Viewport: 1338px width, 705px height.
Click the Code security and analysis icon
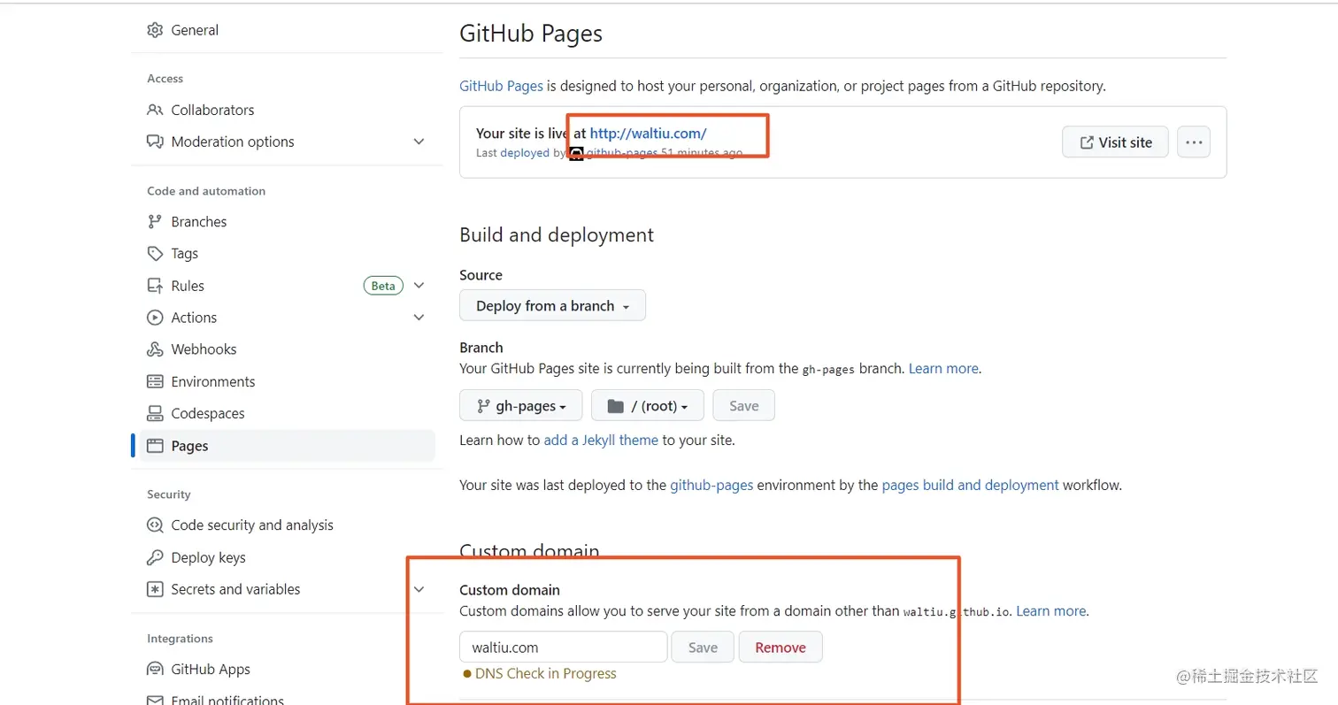pos(155,525)
